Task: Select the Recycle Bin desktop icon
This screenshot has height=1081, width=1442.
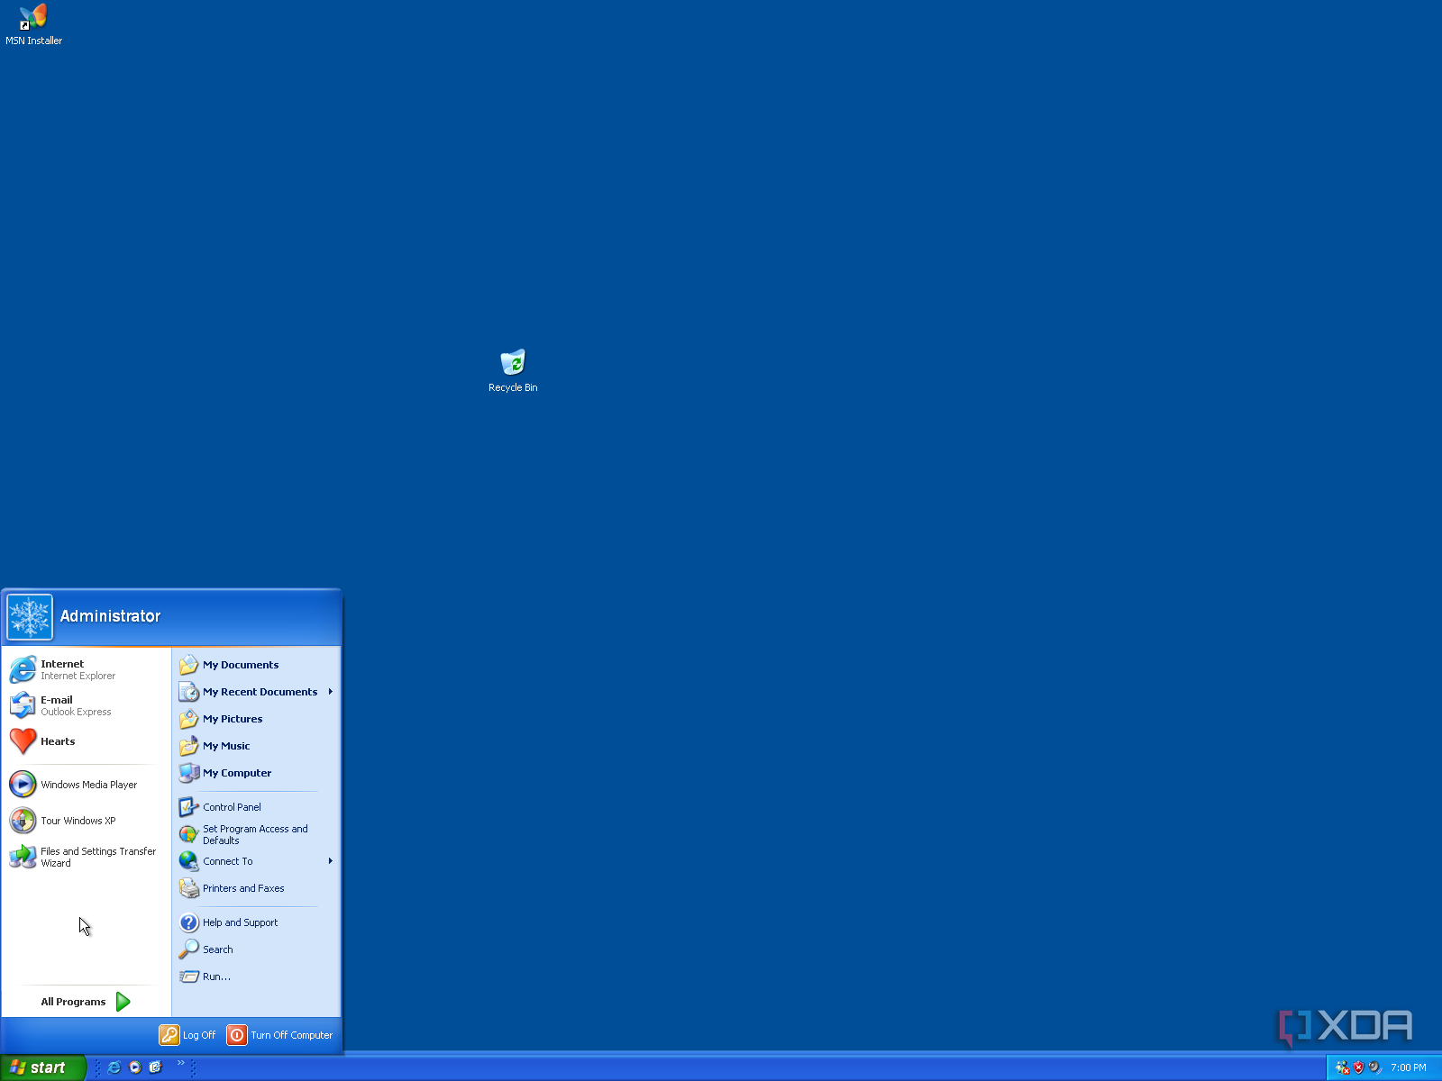Action: [x=513, y=371]
